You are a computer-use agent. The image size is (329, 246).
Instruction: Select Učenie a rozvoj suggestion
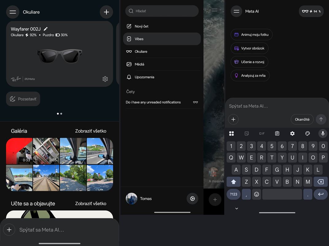[x=249, y=62]
